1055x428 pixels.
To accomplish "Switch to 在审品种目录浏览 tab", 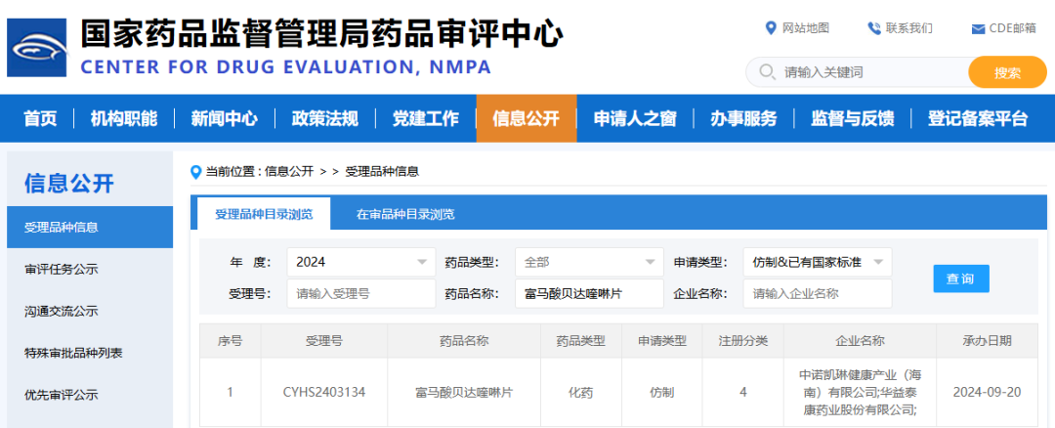I will tap(405, 215).
